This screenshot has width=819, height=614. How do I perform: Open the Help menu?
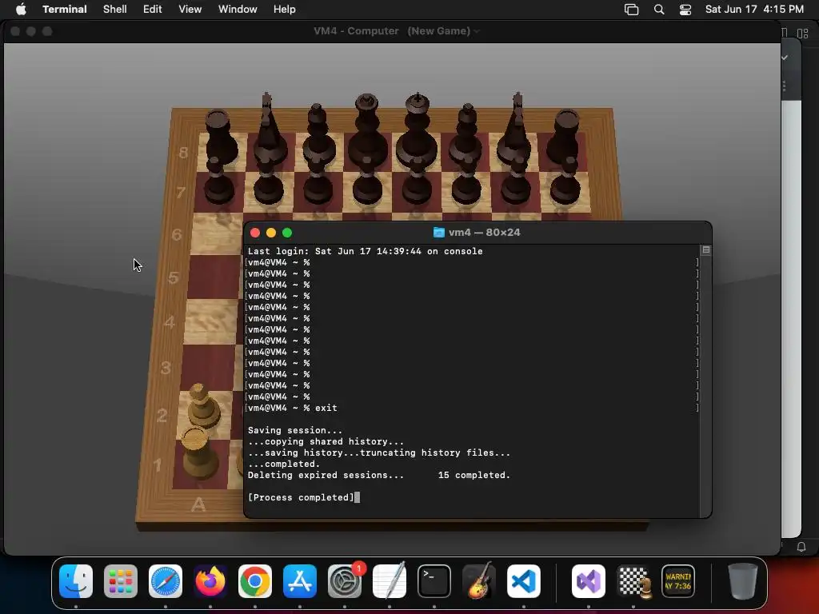click(285, 9)
